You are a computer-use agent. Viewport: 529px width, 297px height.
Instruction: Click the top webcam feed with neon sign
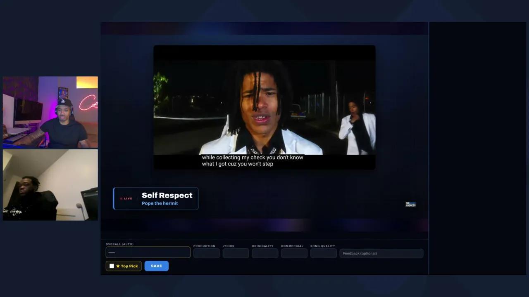pyautogui.click(x=50, y=112)
